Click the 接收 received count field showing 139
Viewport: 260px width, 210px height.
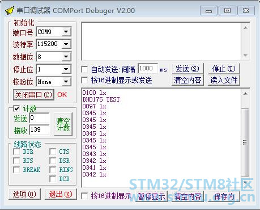[x=39, y=130]
